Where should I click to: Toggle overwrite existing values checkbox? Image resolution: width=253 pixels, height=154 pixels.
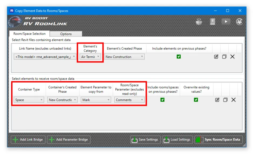[x=196, y=100]
